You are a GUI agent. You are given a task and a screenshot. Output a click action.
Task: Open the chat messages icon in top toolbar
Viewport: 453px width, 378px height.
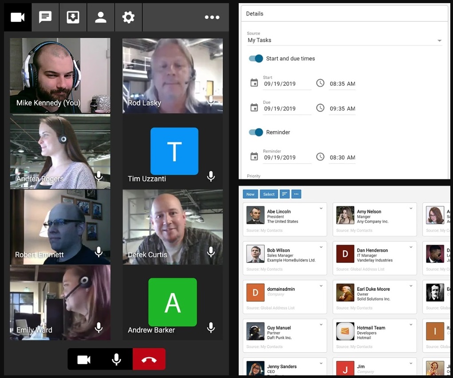[x=45, y=17]
